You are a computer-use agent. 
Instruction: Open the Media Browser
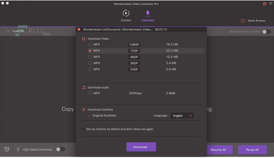(x=253, y=21)
